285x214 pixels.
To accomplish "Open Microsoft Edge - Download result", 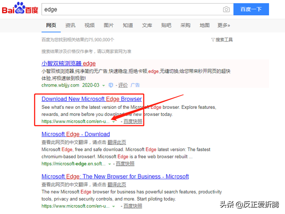I will point(76,134).
